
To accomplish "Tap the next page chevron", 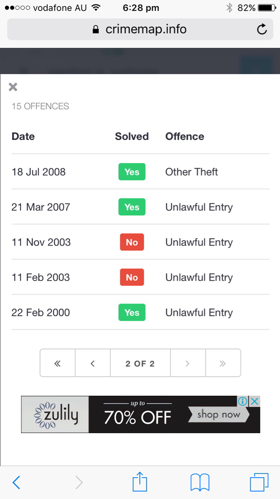I will [x=188, y=363].
